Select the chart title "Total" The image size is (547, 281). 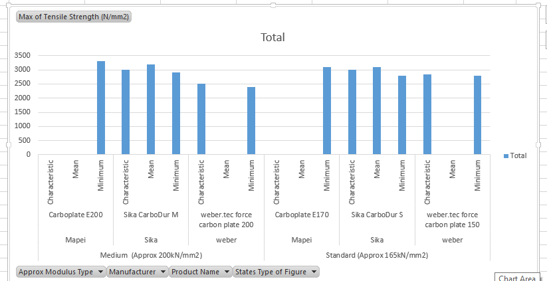[x=273, y=37]
